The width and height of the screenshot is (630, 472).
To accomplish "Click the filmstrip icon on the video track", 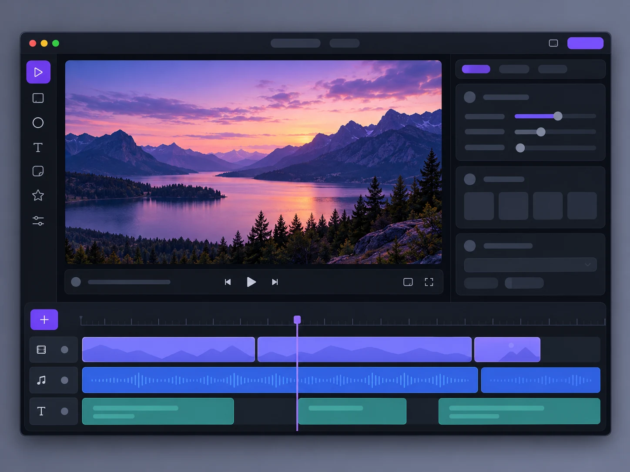I will [x=41, y=350].
